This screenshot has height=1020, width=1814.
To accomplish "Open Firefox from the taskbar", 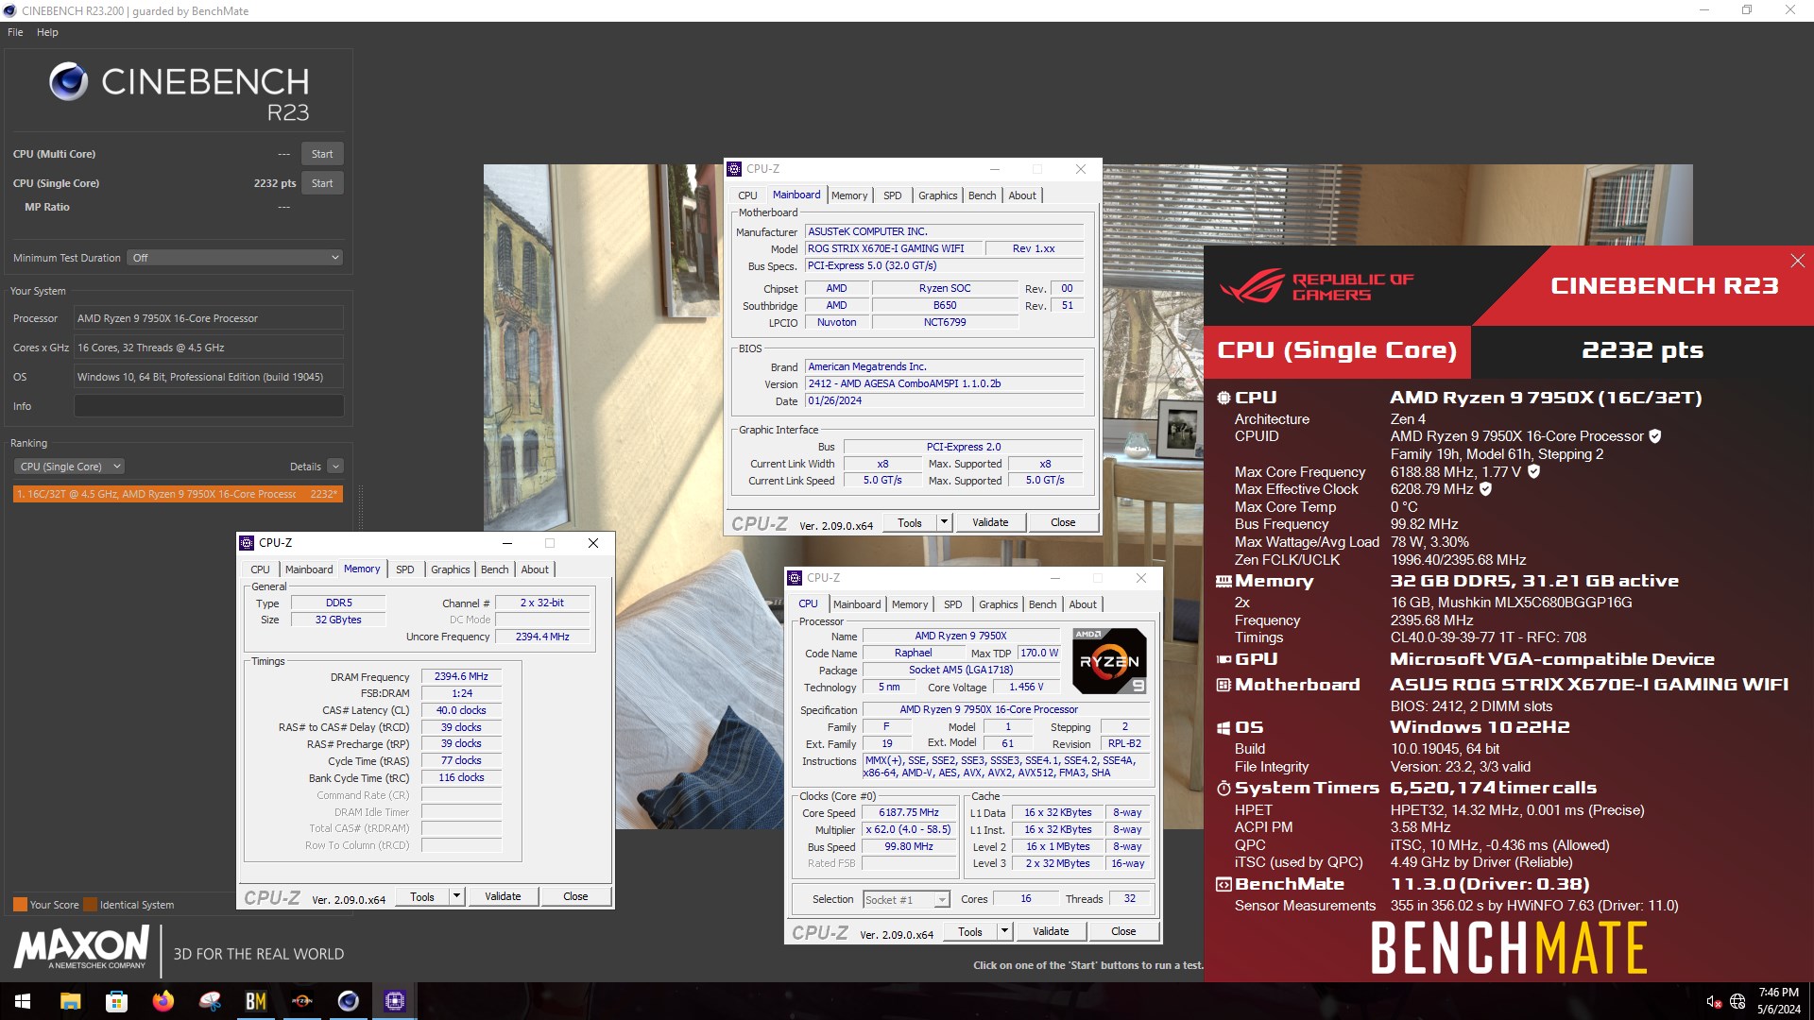I will (163, 1001).
